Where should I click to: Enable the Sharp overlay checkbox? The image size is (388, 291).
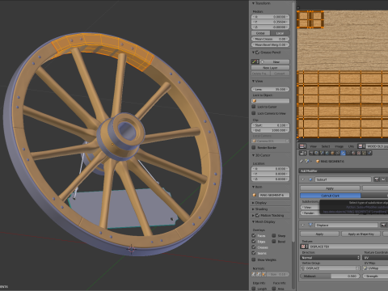(274, 235)
